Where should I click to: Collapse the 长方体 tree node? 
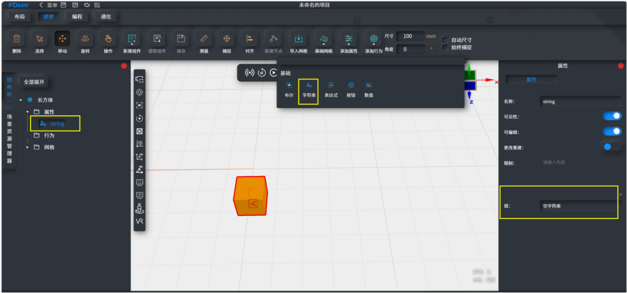20,100
